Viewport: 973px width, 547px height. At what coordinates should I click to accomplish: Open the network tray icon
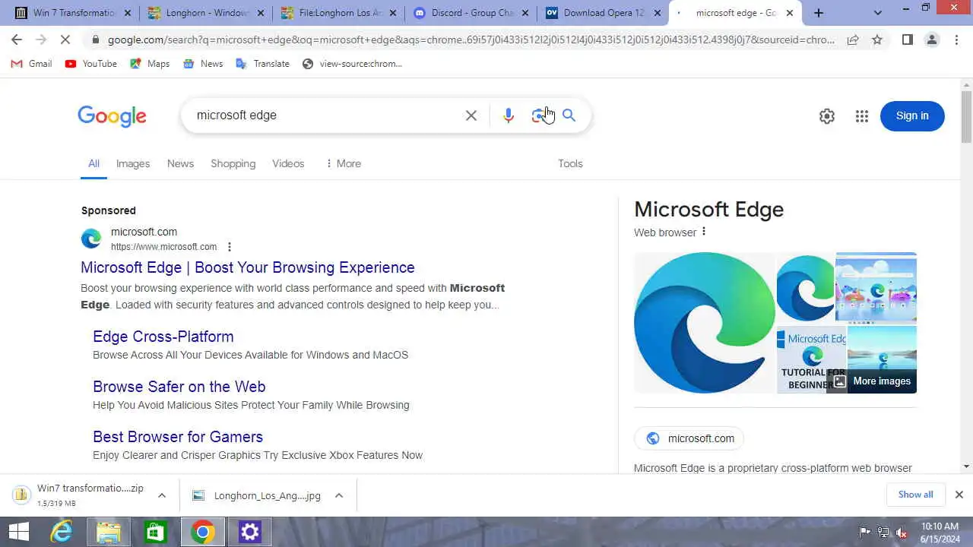tap(883, 533)
